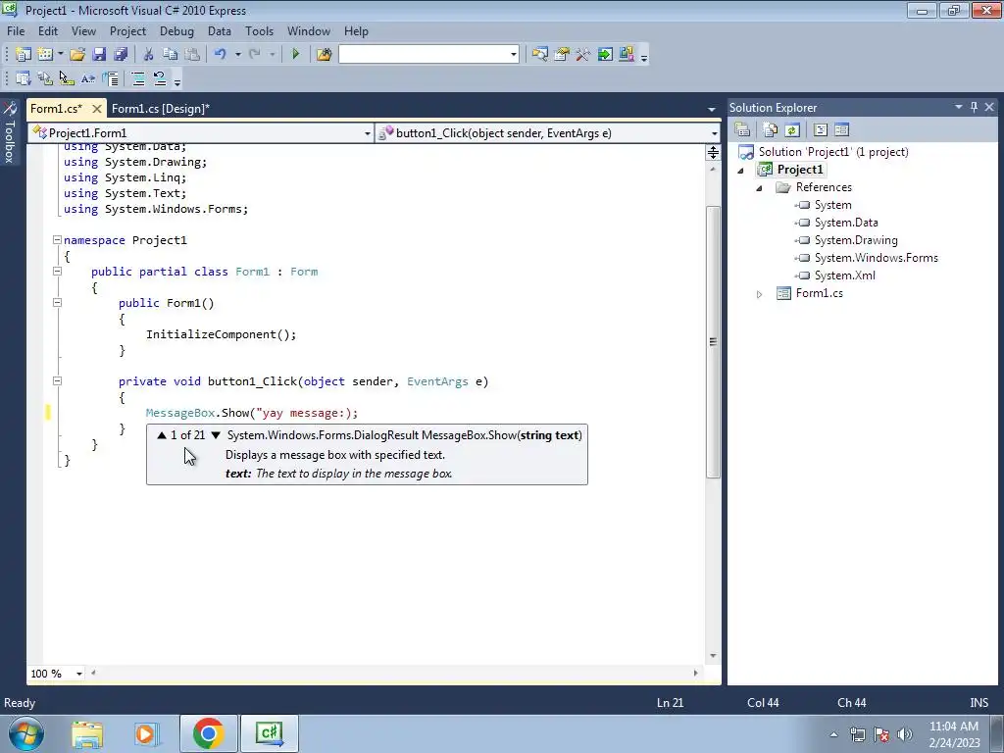The image size is (1004, 753).
Task: Save the current file with Save icon
Action: [99, 55]
